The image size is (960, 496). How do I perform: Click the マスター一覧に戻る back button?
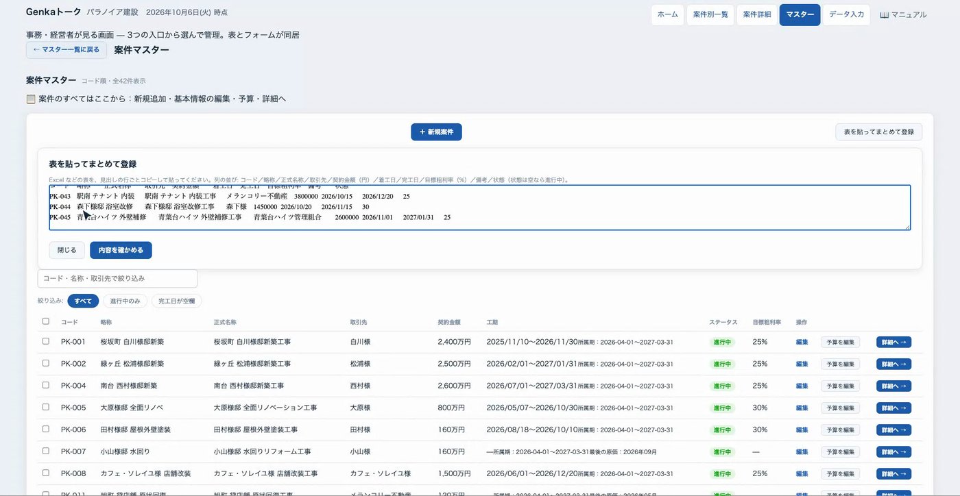pos(67,50)
